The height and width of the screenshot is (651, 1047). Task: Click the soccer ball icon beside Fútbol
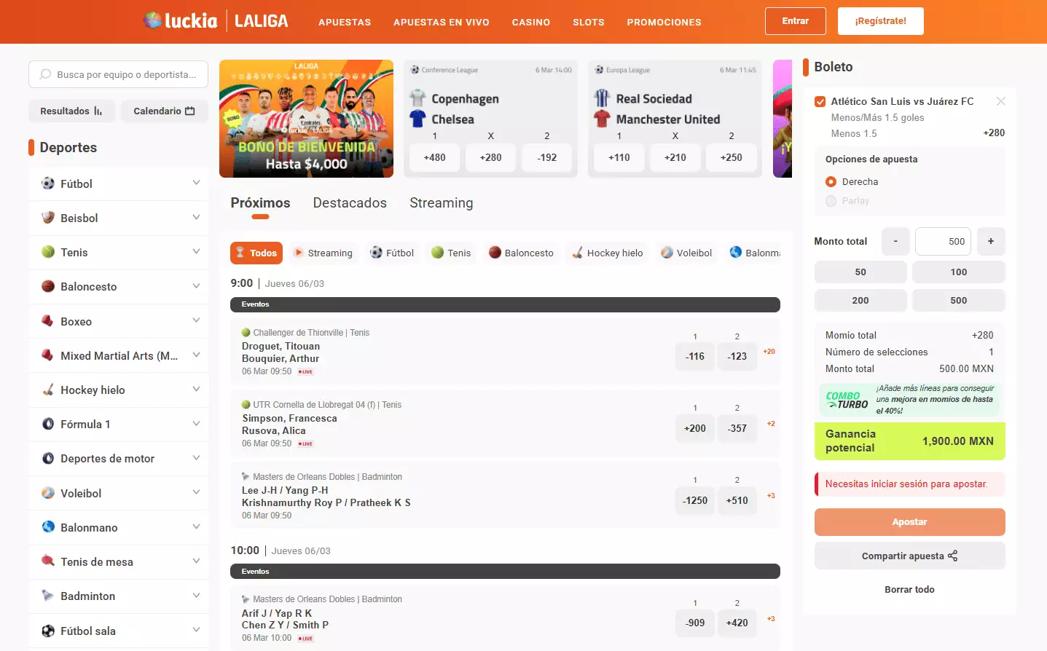point(48,184)
